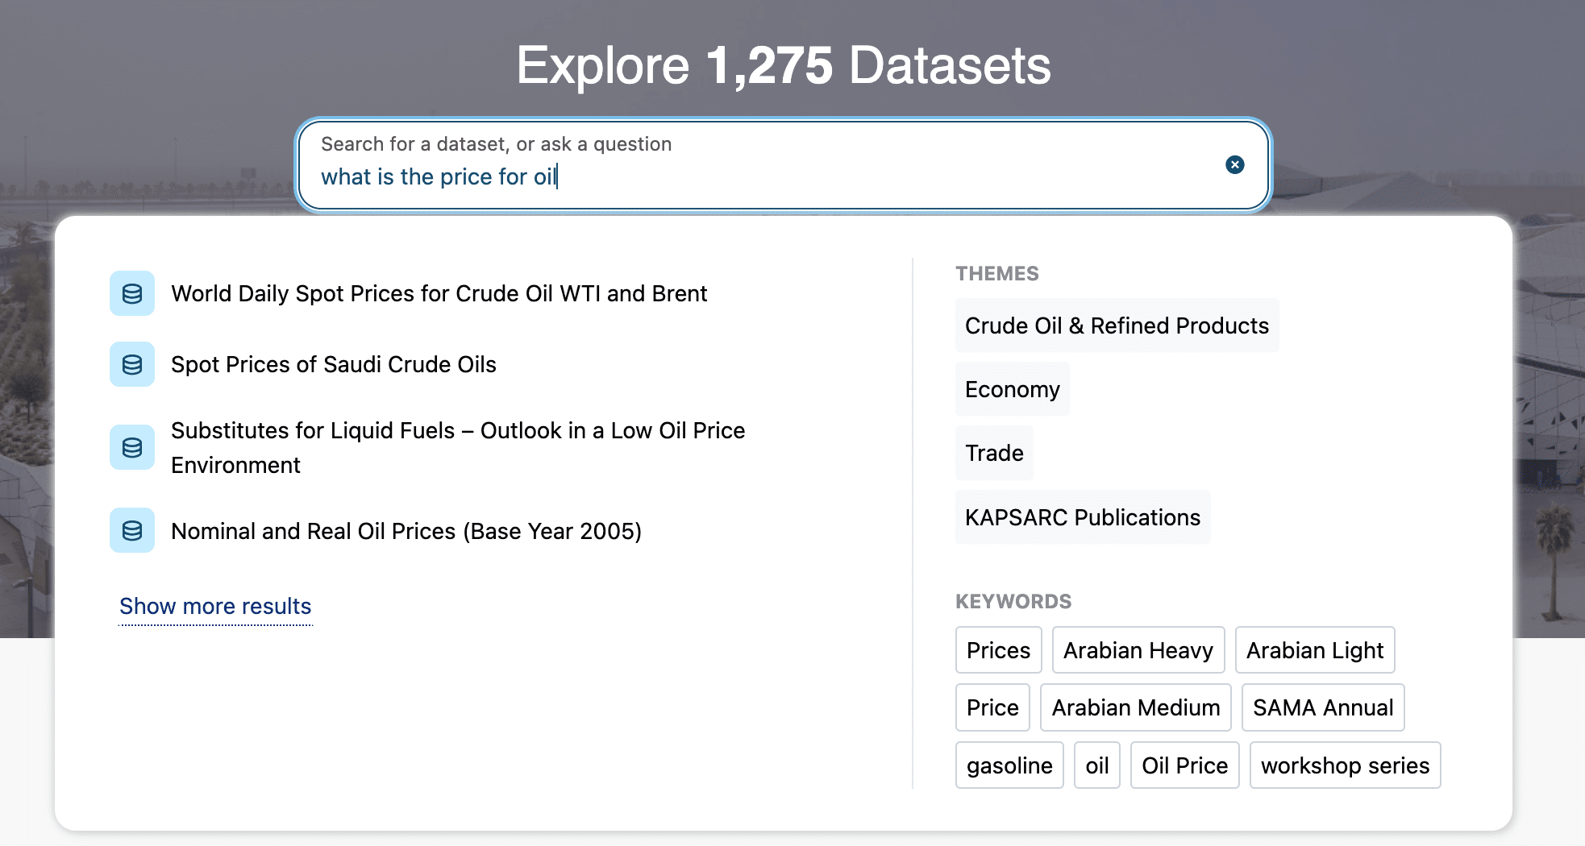The image size is (1585, 846).
Task: Open Substitutes for Liquid Fuels outlook dataset
Action: coord(457,447)
